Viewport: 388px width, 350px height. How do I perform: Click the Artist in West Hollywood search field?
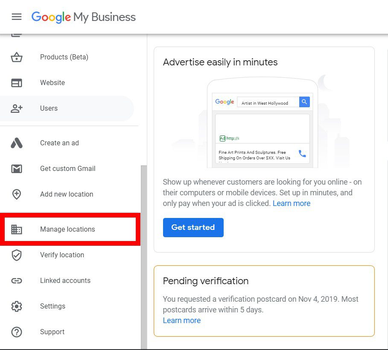point(268,102)
